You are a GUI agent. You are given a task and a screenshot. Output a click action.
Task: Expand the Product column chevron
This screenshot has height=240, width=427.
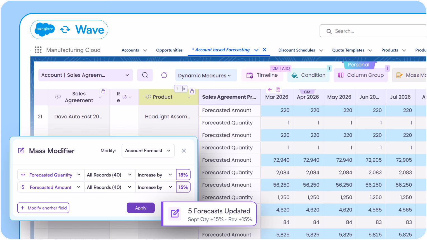pos(189,97)
